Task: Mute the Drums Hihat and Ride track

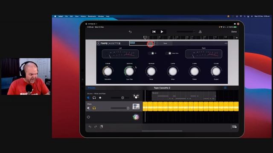Action: coord(88,98)
